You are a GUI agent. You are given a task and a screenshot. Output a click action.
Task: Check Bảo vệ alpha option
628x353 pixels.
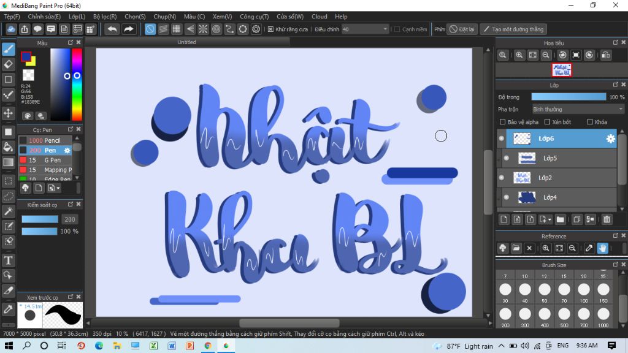tap(503, 122)
